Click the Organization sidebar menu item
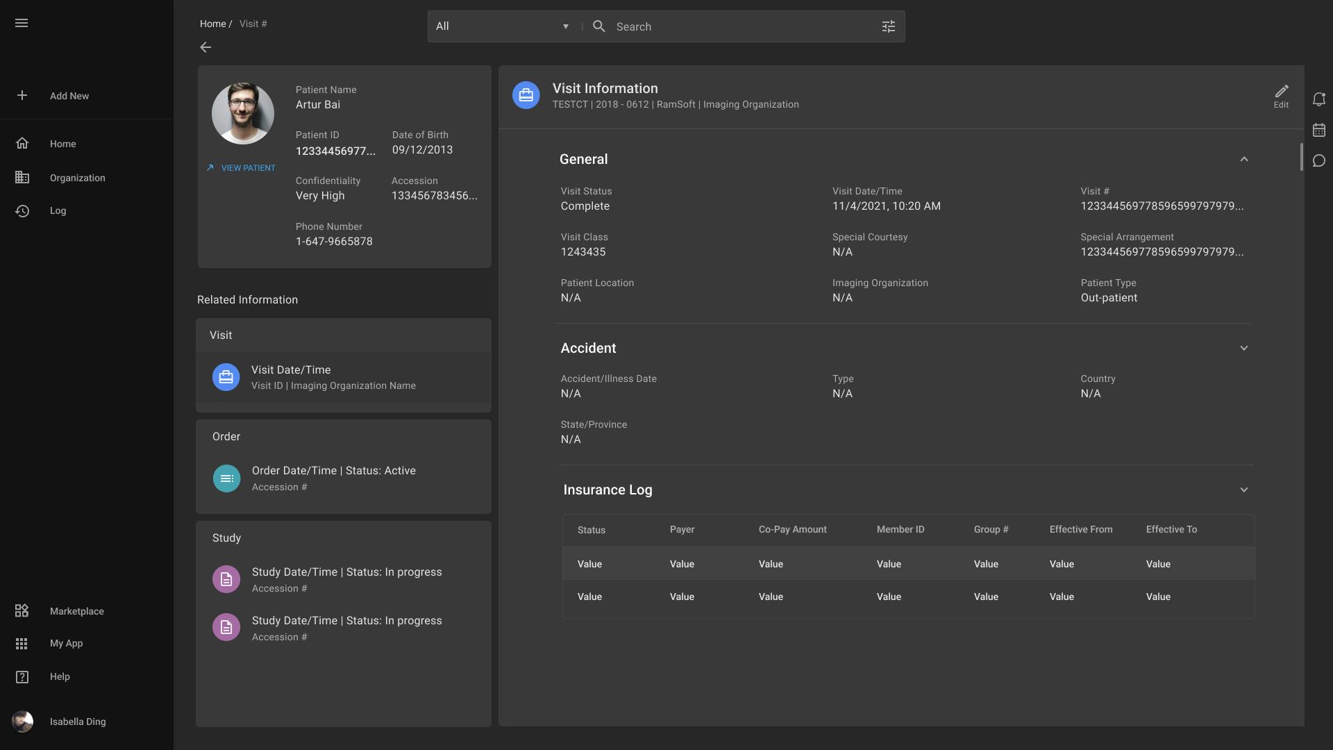Image resolution: width=1333 pixels, height=750 pixels. (77, 178)
